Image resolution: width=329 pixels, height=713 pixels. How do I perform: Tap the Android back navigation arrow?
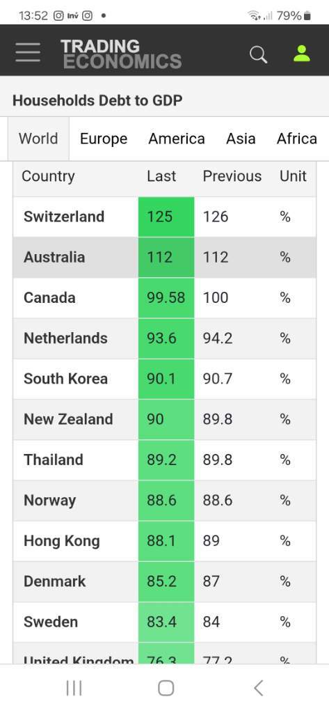pos(258,688)
